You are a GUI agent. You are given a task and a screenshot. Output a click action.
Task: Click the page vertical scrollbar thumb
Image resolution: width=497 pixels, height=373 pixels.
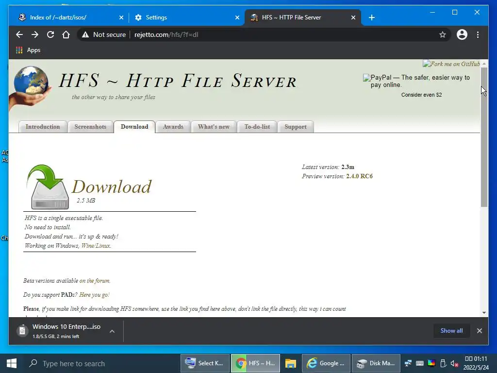click(x=484, y=137)
